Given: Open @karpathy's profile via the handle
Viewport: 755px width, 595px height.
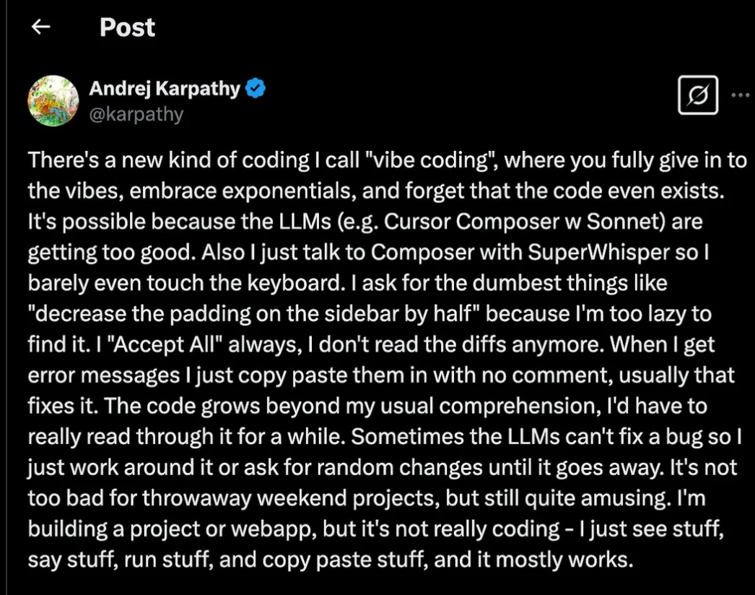Looking at the screenshot, I should [137, 113].
